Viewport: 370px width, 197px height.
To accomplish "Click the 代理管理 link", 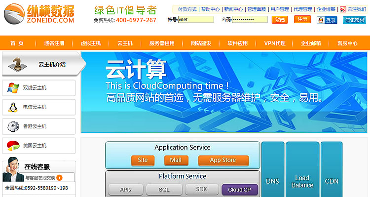I will pos(303,9).
